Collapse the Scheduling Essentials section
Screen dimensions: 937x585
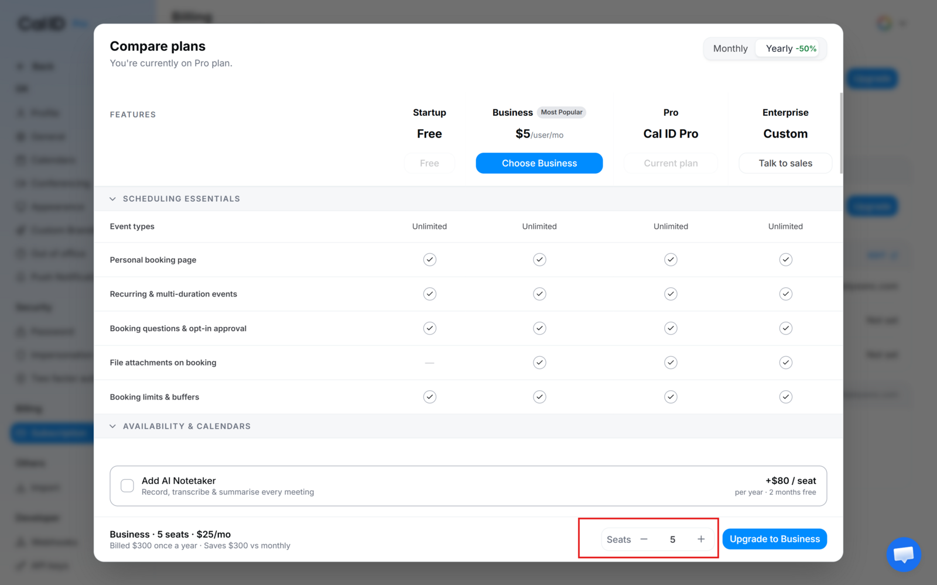pos(112,199)
